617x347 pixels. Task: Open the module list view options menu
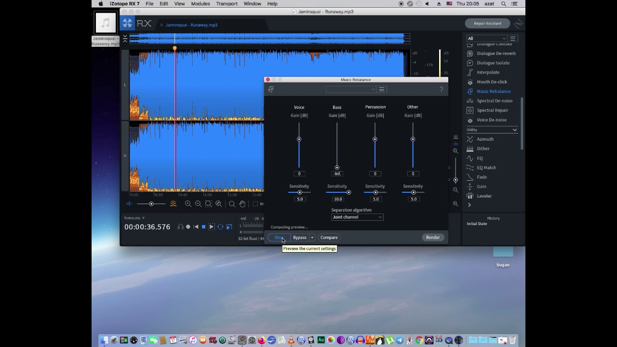[513, 39]
